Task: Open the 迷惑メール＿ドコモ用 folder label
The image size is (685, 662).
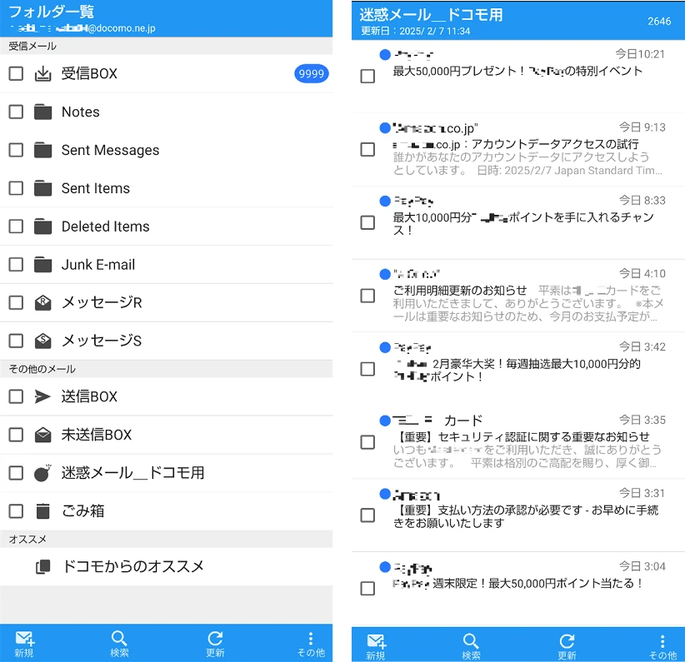Action: pos(132,473)
